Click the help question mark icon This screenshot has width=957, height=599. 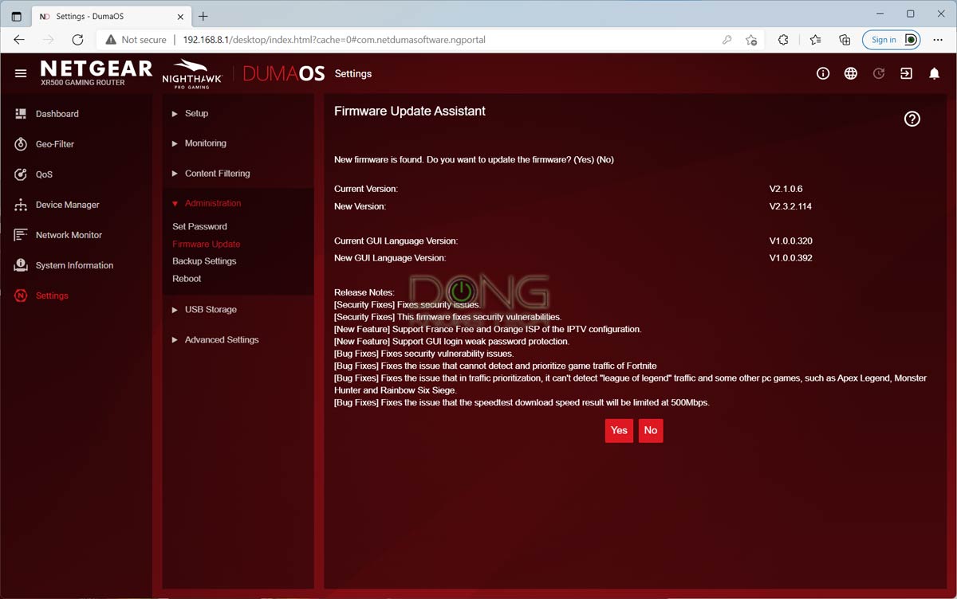(x=912, y=119)
